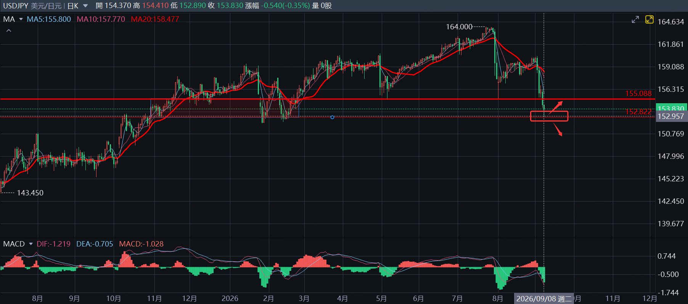This screenshot has height=304, width=688.
Task: Expand the MA indicator dropdown
Action: 21,19
